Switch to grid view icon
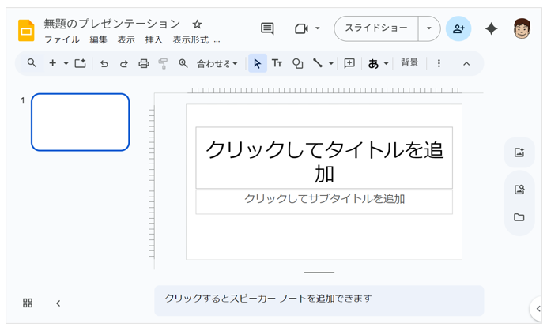The height and width of the screenshot is (331, 547). (28, 303)
